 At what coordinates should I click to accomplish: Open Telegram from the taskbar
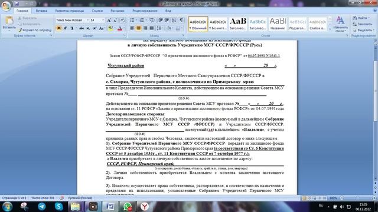pyautogui.click(x=41, y=207)
